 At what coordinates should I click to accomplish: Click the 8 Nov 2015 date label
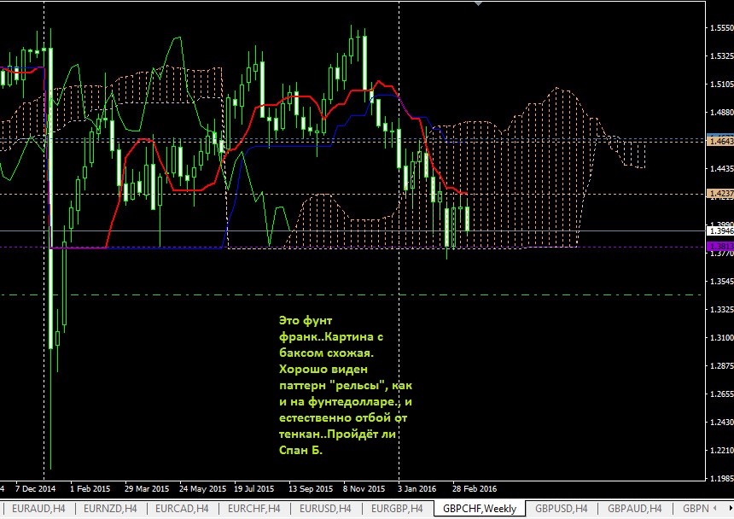[364, 488]
